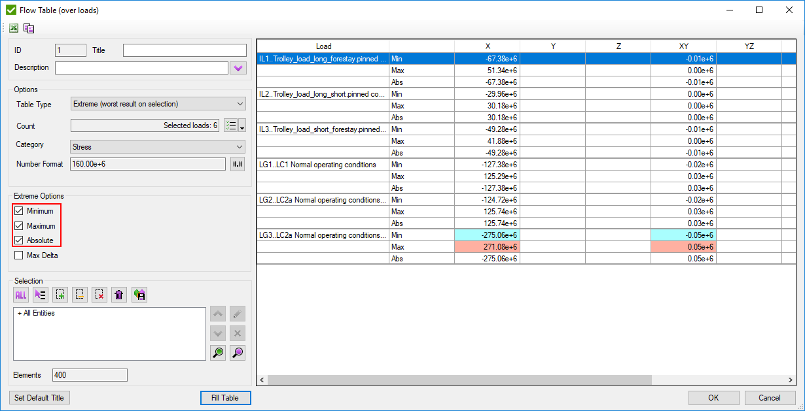
Task: Clear the selection with trash icon
Action: tap(119, 295)
